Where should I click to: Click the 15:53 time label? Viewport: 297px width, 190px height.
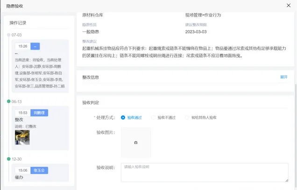[23, 113]
